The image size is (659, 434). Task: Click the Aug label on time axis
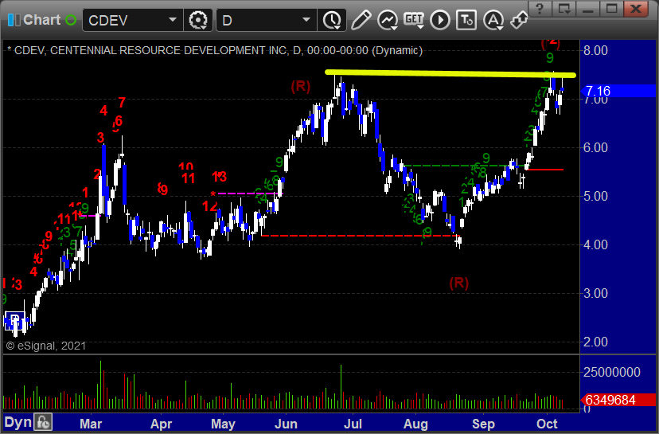point(415,424)
